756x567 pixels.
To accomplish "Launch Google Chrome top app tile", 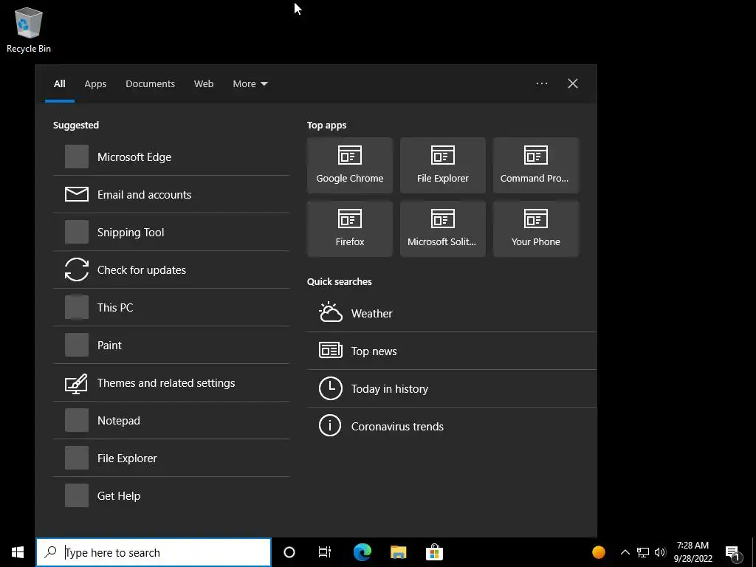I will 350,165.
